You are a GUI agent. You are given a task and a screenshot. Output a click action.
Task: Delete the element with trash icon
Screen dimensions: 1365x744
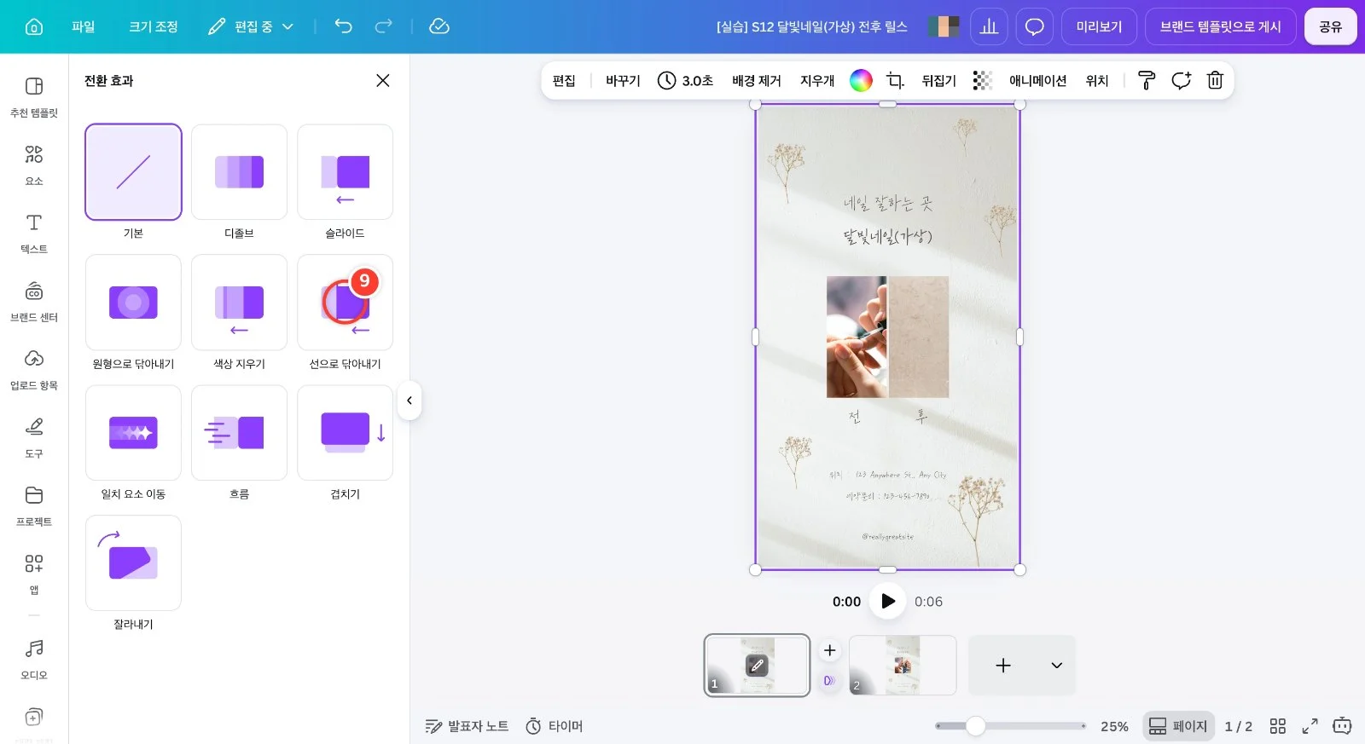click(x=1215, y=80)
